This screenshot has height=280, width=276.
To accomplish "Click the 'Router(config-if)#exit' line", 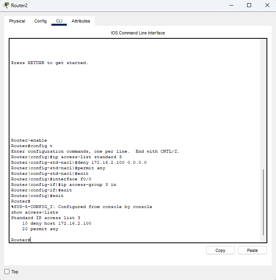I will (42, 190).
